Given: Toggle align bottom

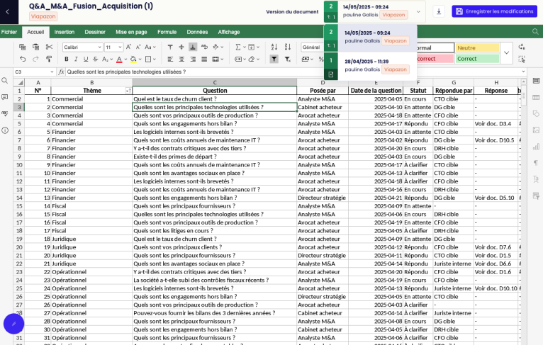Looking at the screenshot, I should pyautogui.click(x=193, y=47).
